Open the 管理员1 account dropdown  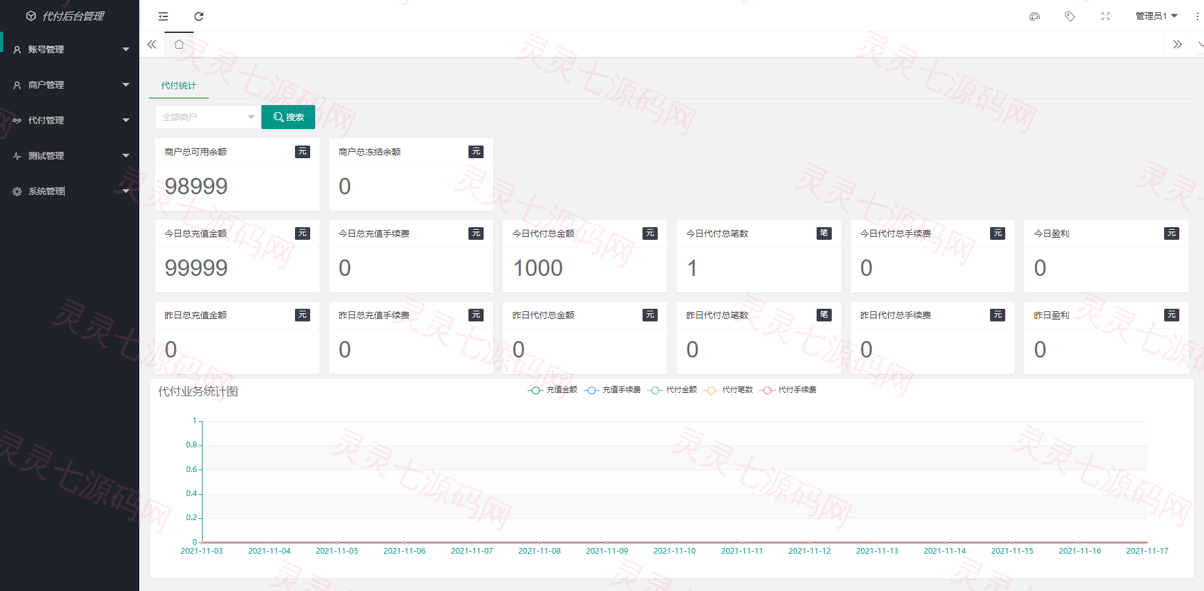tap(1156, 16)
